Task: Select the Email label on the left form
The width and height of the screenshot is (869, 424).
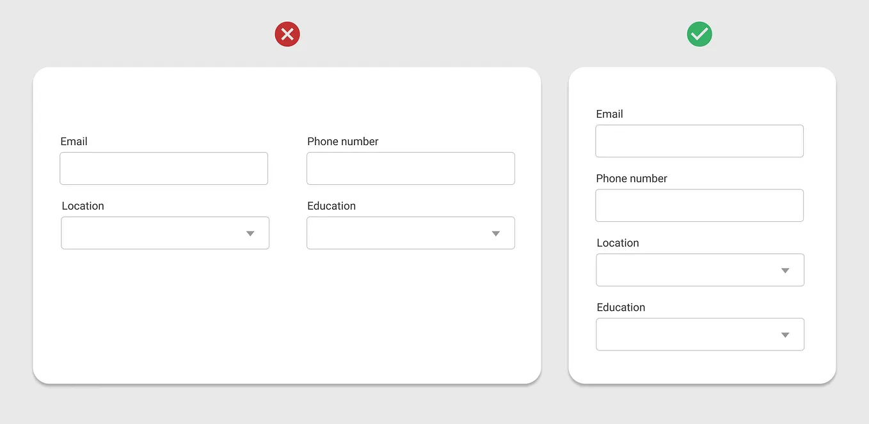Action: [74, 141]
